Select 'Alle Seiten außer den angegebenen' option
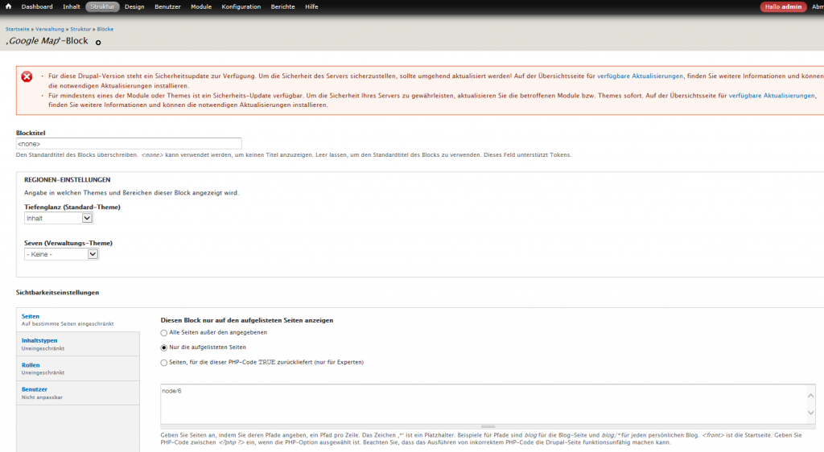 [164, 332]
